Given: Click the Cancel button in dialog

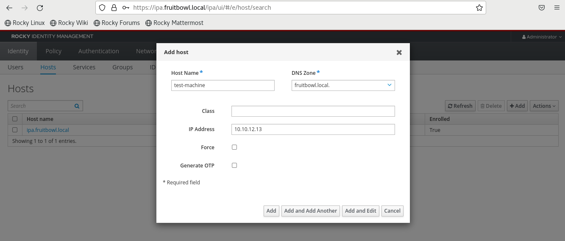Looking at the screenshot, I should 392,211.
